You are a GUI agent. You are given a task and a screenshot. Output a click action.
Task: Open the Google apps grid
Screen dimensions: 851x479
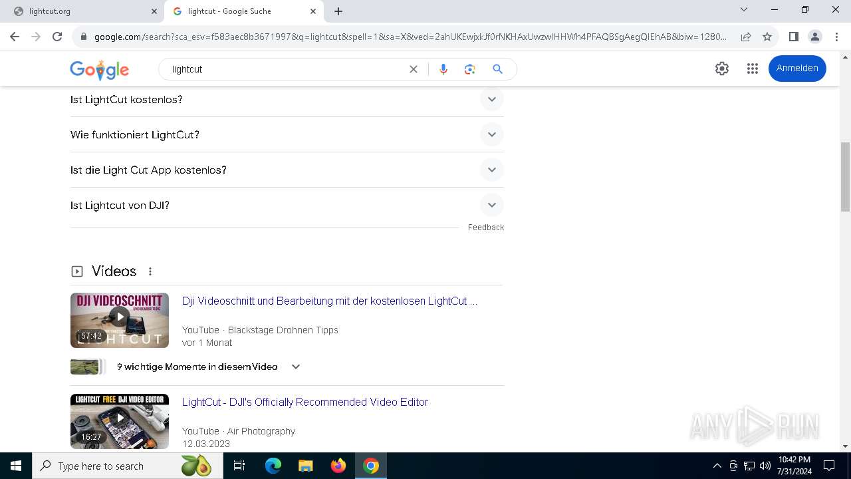click(x=753, y=69)
